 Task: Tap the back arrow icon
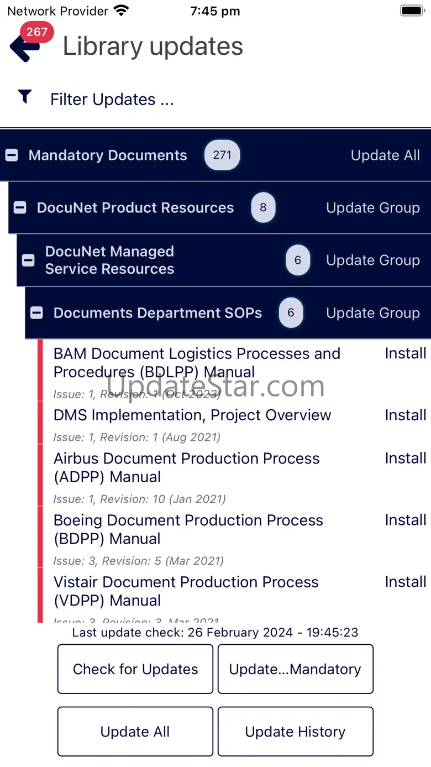pyautogui.click(x=25, y=46)
